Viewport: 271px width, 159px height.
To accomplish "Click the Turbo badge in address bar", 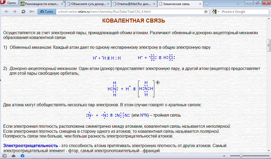I will click(47, 12).
